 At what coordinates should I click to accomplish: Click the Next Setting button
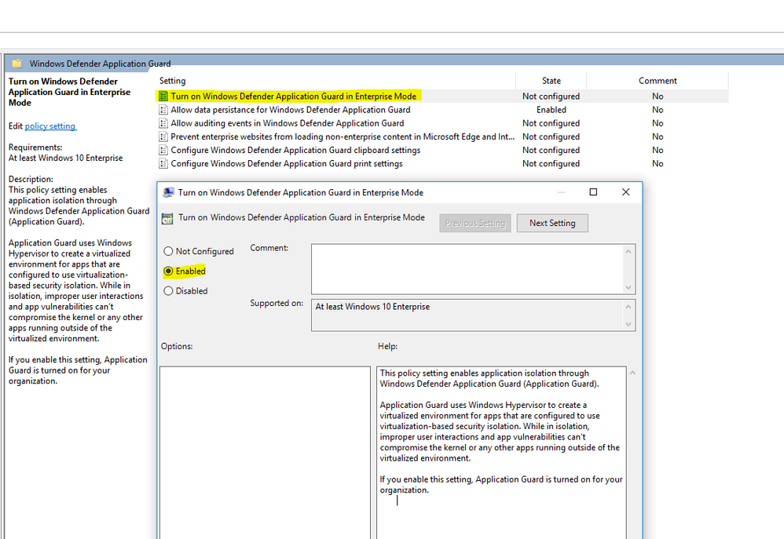coord(552,224)
